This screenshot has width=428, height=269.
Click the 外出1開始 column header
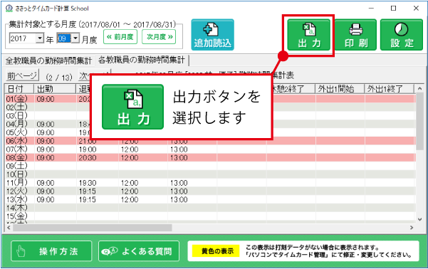pyautogui.click(x=340, y=89)
